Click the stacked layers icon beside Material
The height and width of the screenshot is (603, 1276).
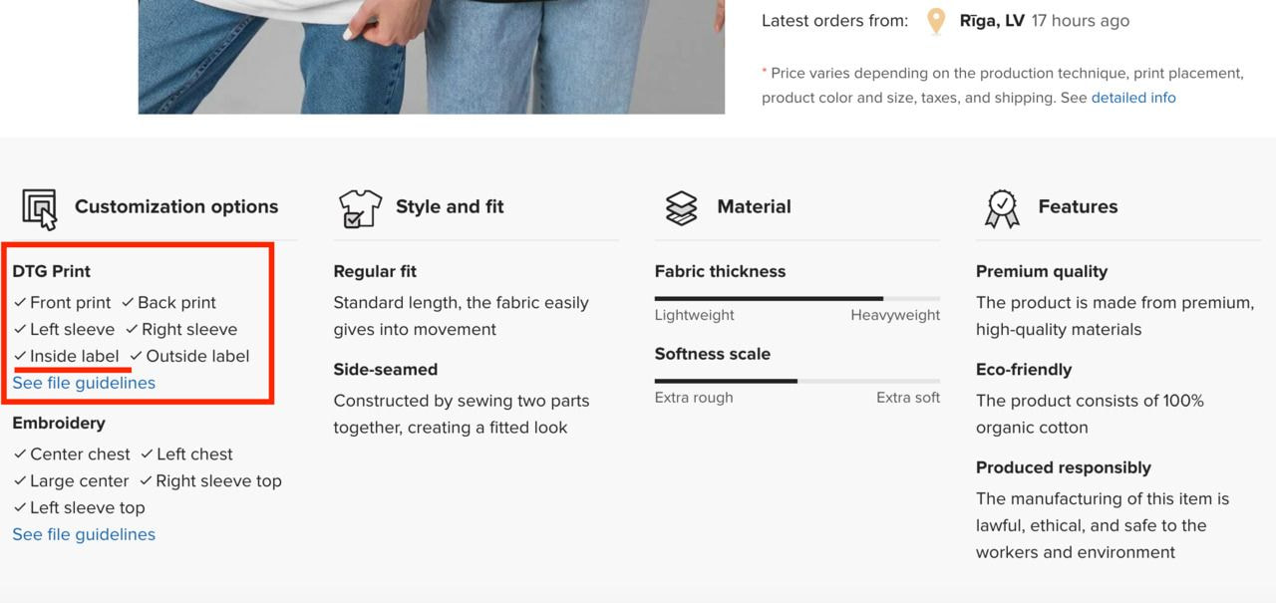[x=681, y=207]
